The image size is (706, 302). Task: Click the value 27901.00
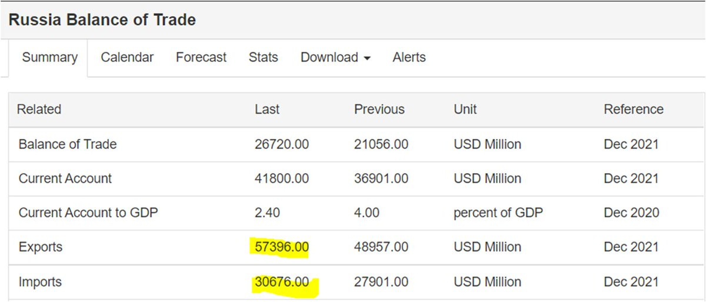[x=381, y=283]
